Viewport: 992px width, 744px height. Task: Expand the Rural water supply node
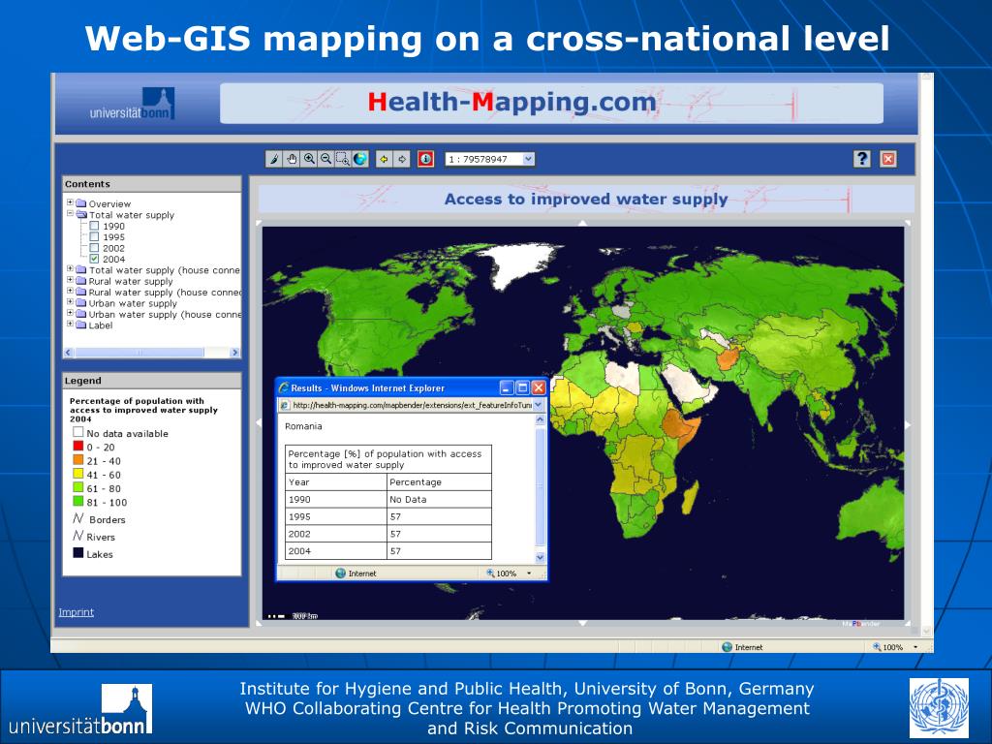click(x=70, y=280)
